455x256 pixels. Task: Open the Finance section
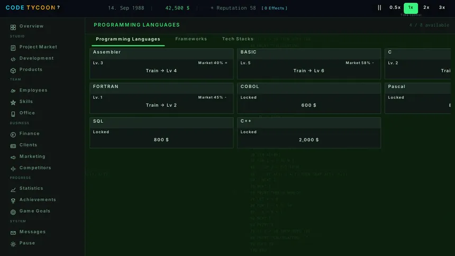[29, 133]
